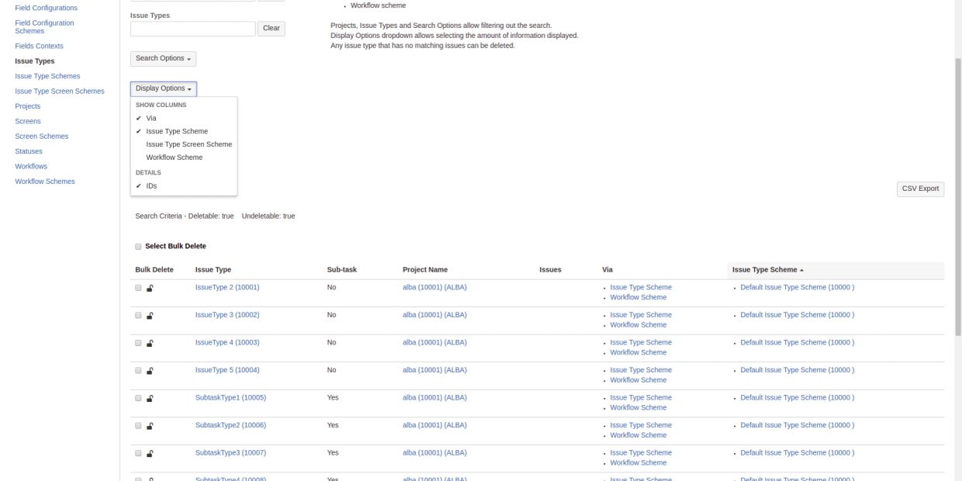Viewport: 962px width, 481px height.
Task: Open the IssueType 5 (10004) link
Action: pyautogui.click(x=227, y=370)
